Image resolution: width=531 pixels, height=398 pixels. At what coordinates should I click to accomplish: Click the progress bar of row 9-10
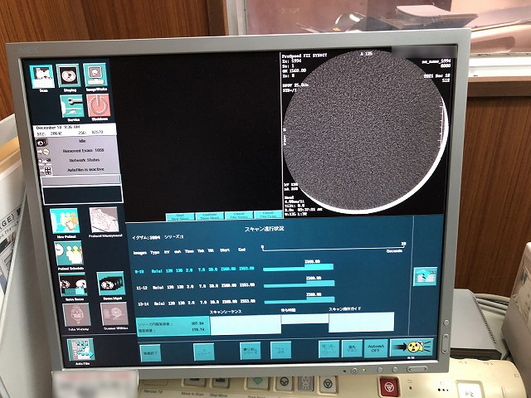point(299,267)
